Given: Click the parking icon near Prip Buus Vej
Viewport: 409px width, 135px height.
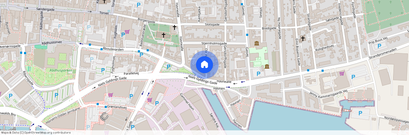Looking at the screenshot, I should [x=379, y=46].
